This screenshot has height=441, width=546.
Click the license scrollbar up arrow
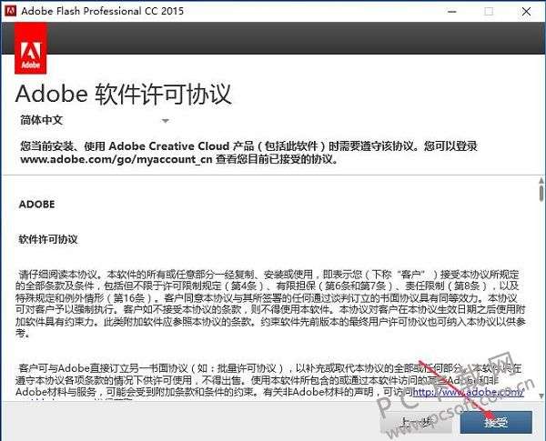[541, 180]
